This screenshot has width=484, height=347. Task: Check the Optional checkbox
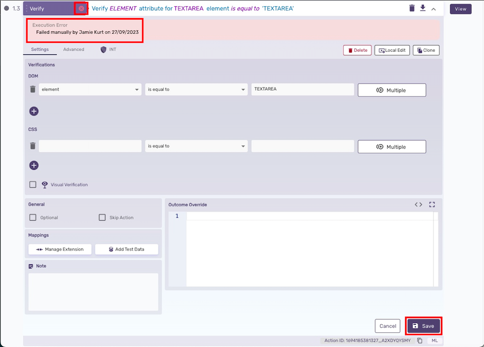[33, 217]
